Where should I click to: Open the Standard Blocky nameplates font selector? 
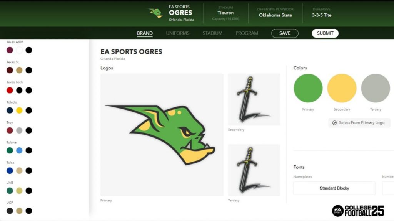pyautogui.click(x=334, y=188)
